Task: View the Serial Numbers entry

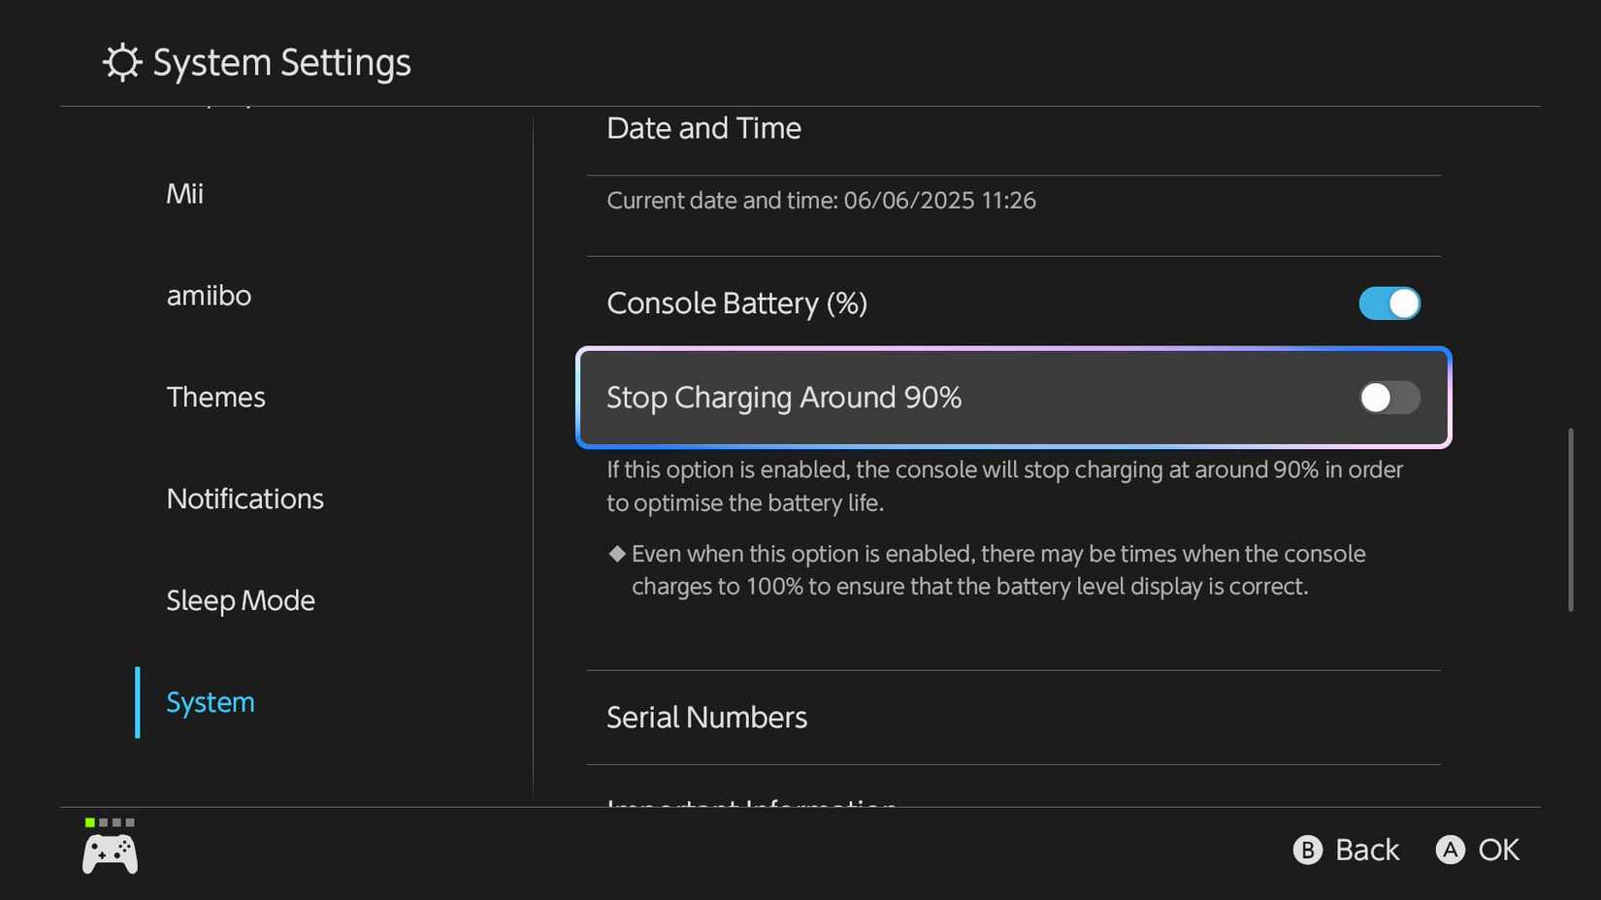Action: click(x=706, y=717)
